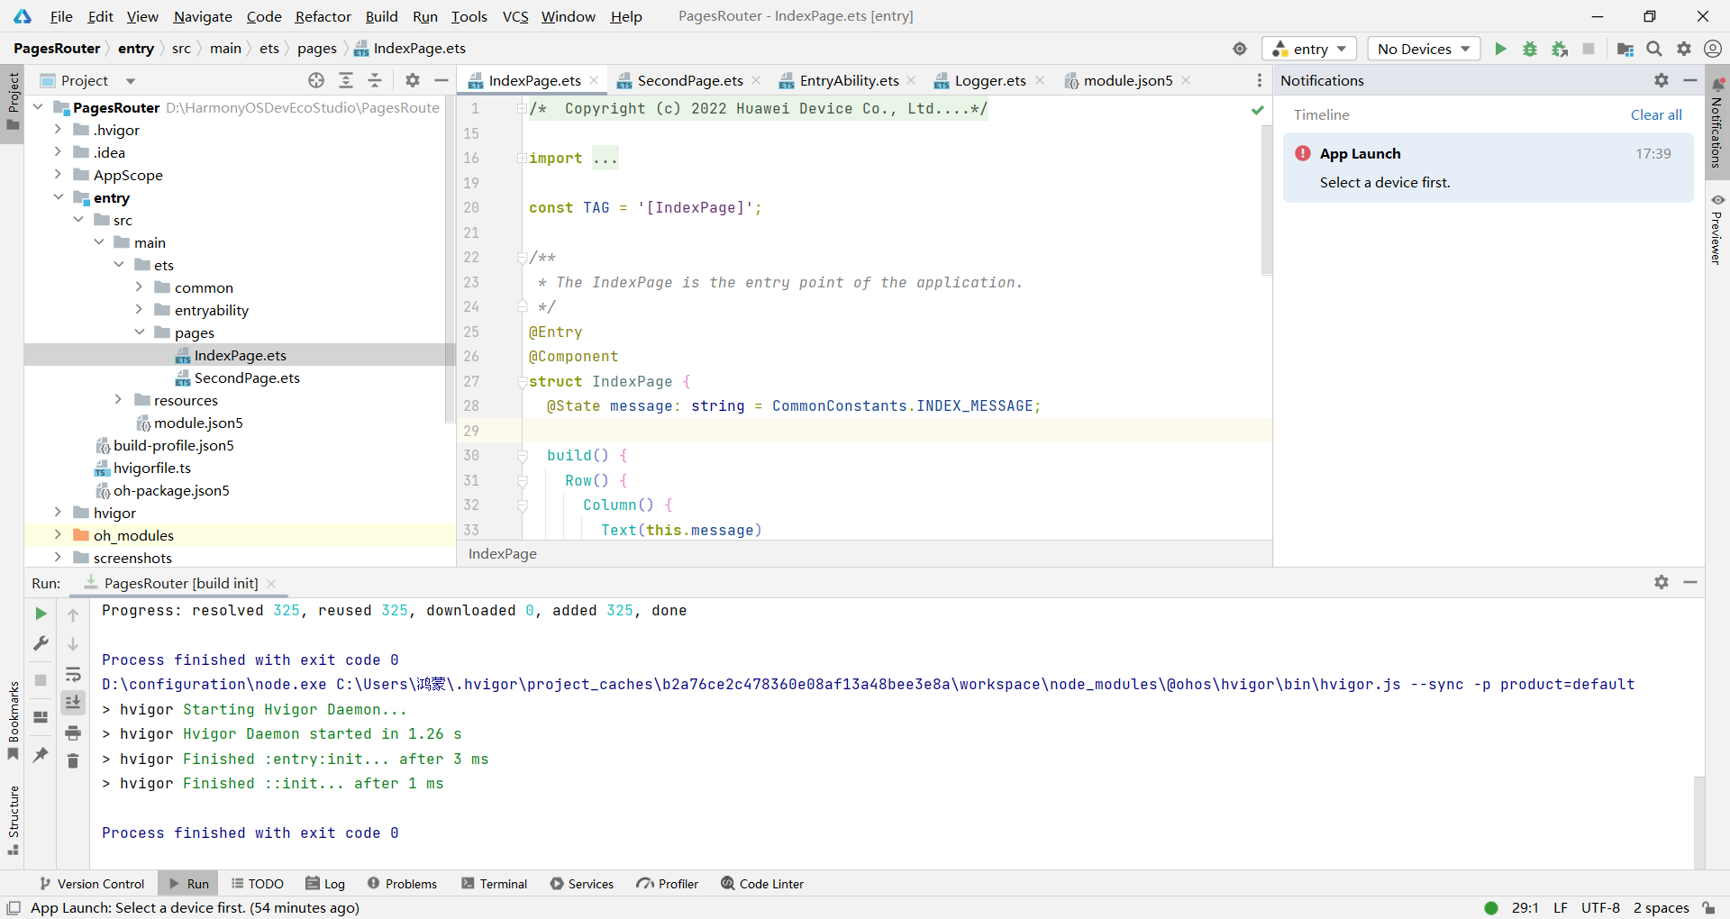1730x919 pixels.
Task: Open Search Everywhere magnifier icon
Action: 1654,49
